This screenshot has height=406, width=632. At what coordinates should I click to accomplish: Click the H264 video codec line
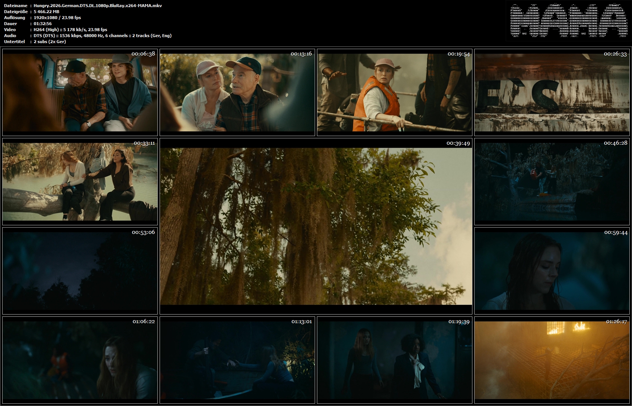tap(70, 30)
